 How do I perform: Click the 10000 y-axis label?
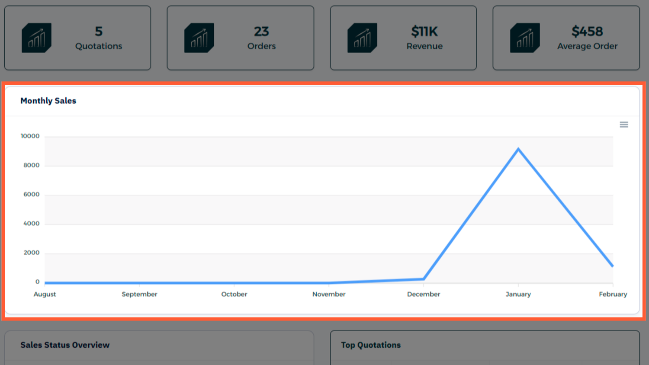click(30, 136)
